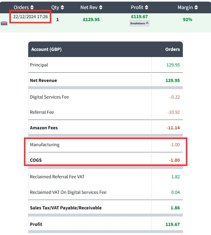
Task: Sort by the Qty column arrows
Action: pyautogui.click(x=62, y=7)
